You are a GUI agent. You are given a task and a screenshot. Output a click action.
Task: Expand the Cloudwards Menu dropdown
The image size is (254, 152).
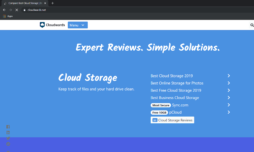coord(78,25)
